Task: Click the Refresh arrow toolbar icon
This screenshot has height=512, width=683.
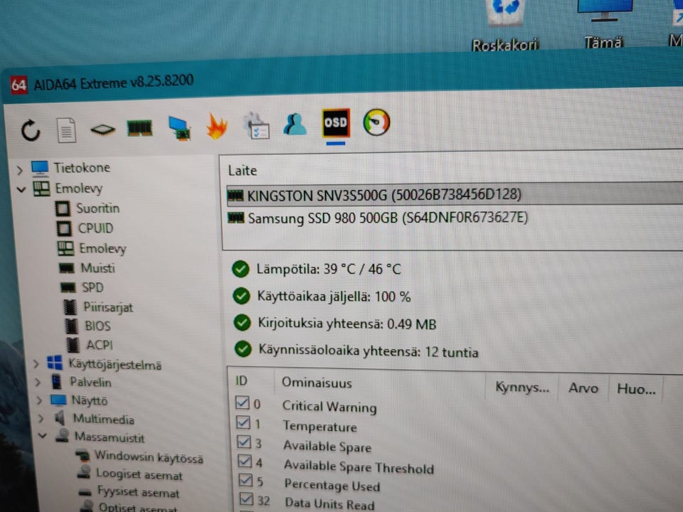Action: (x=31, y=130)
